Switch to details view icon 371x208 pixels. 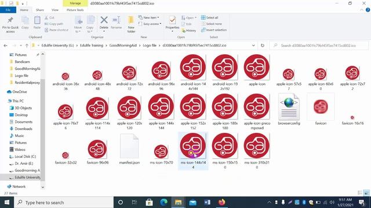coord(361,193)
